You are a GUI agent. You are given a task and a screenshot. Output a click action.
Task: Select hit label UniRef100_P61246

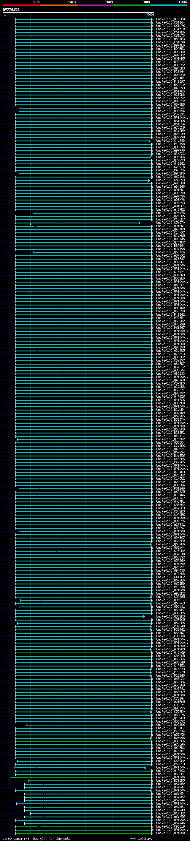coord(170,489)
